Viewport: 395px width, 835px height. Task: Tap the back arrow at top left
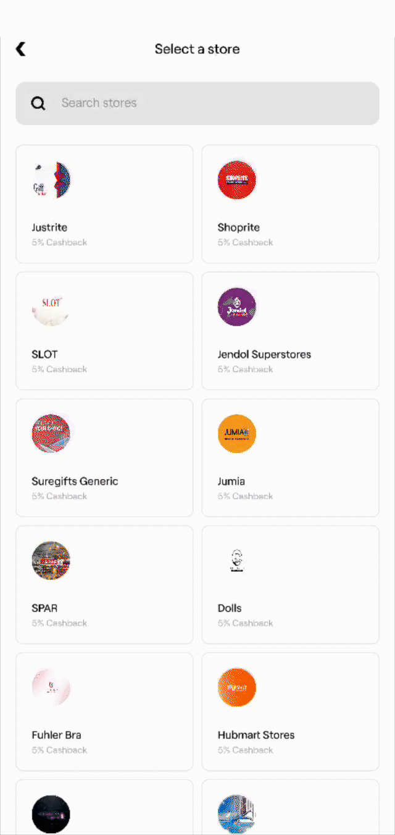point(20,49)
